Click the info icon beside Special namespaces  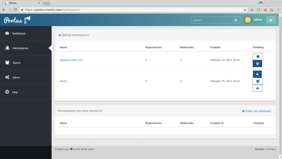click(59, 35)
